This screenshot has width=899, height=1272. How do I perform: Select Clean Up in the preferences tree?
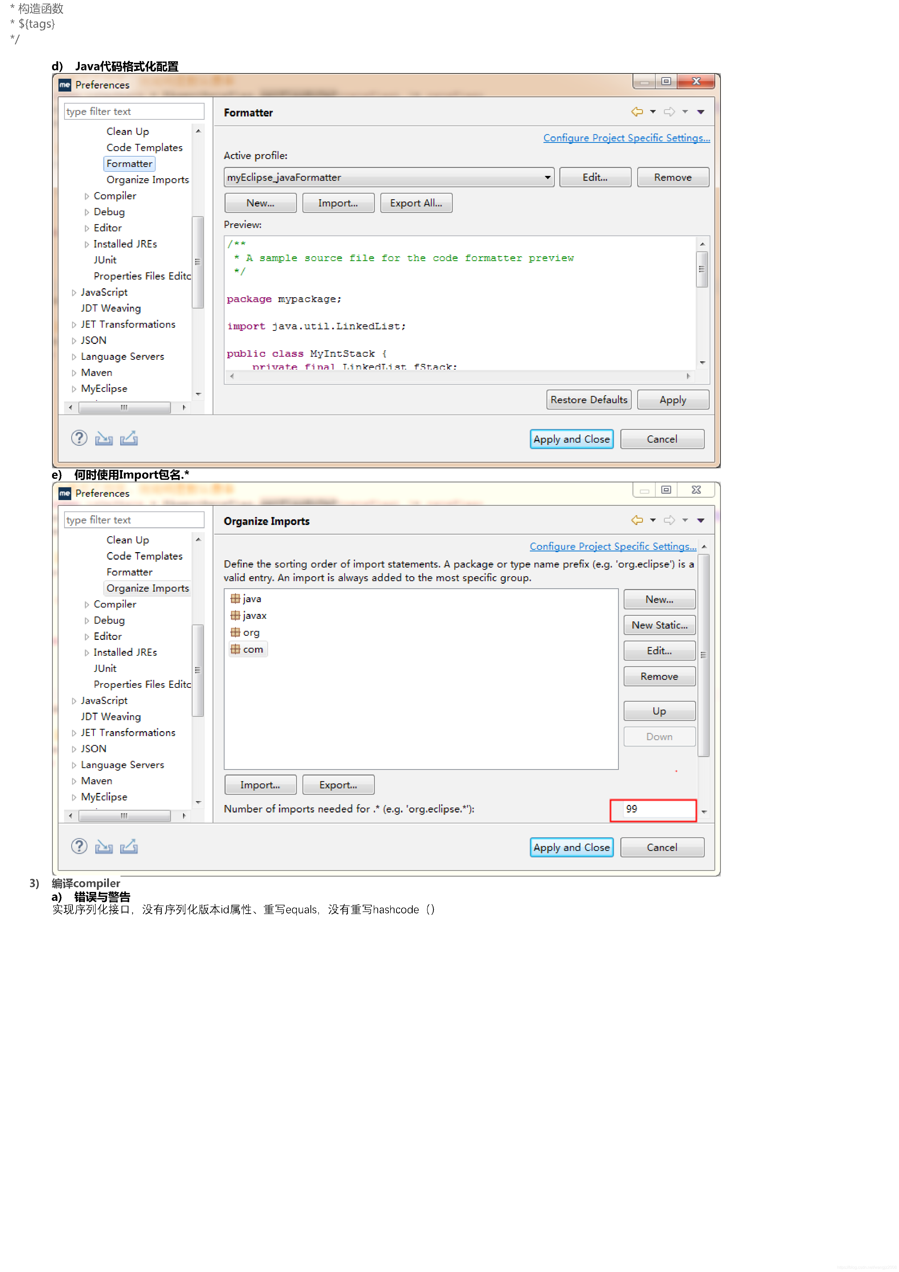[x=128, y=131]
